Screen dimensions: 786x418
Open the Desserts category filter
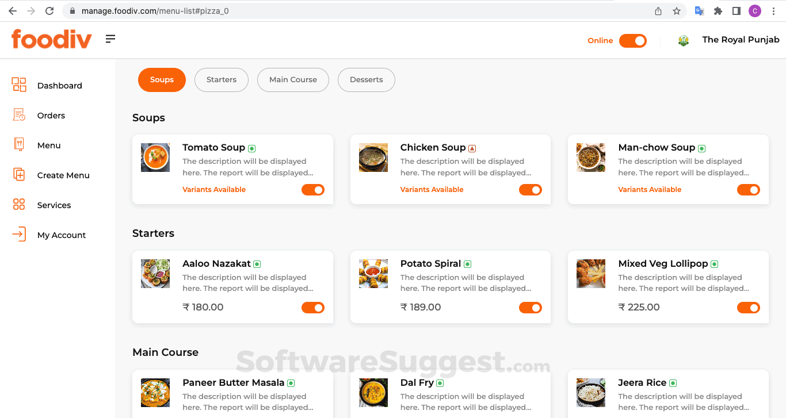[366, 80]
